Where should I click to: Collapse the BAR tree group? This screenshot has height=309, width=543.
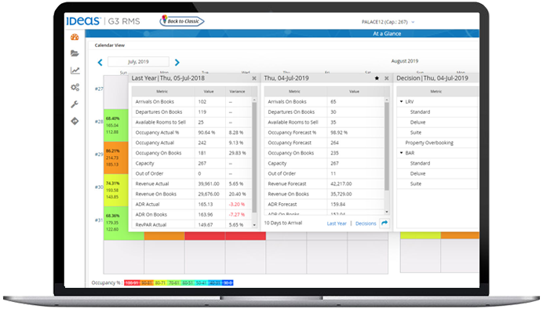click(x=401, y=153)
